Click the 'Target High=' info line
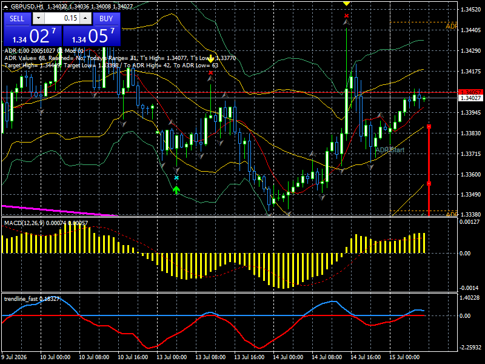 coord(111,66)
